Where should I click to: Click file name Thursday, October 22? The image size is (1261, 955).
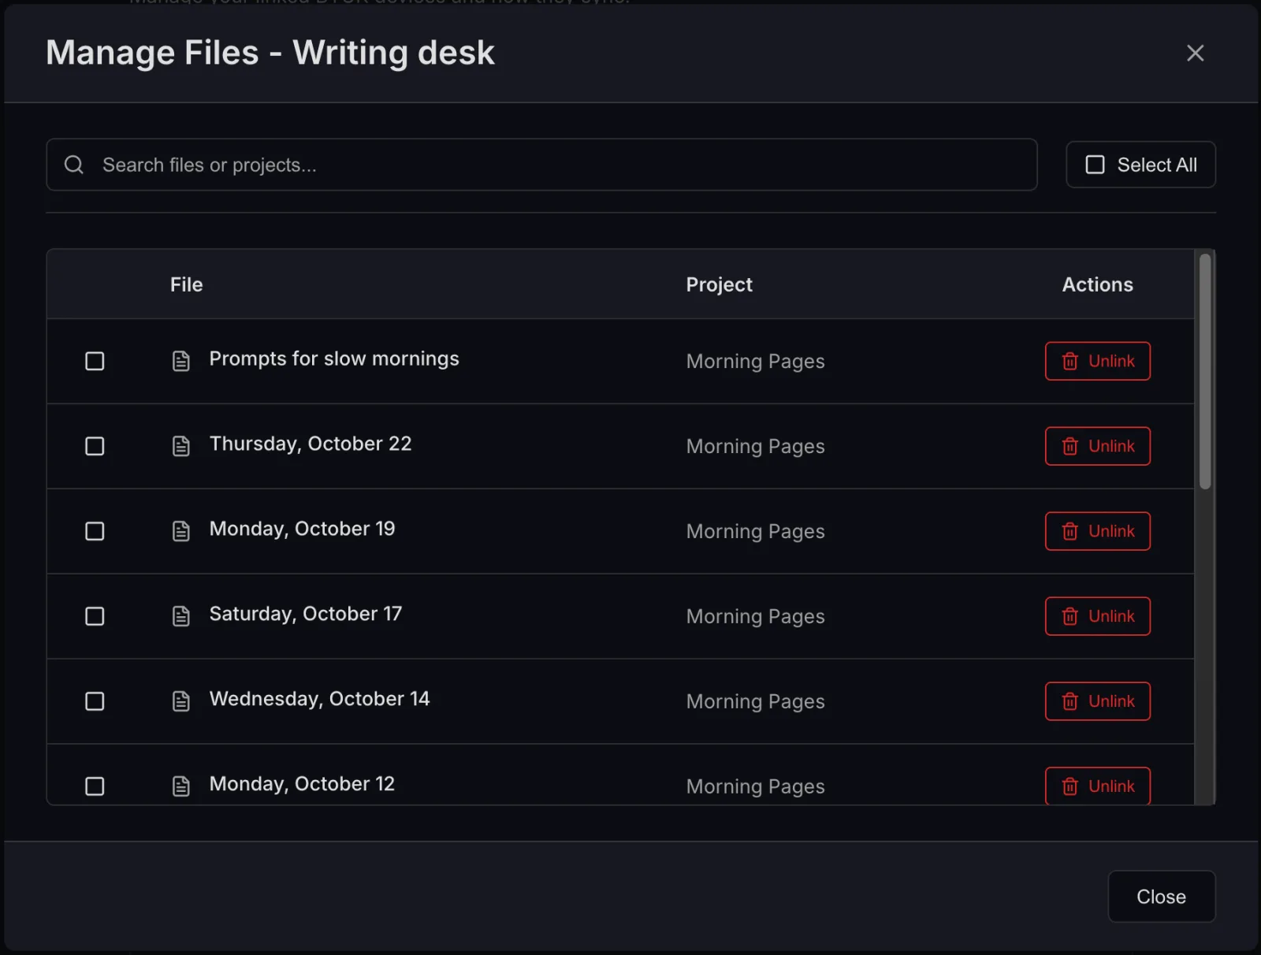coord(311,444)
